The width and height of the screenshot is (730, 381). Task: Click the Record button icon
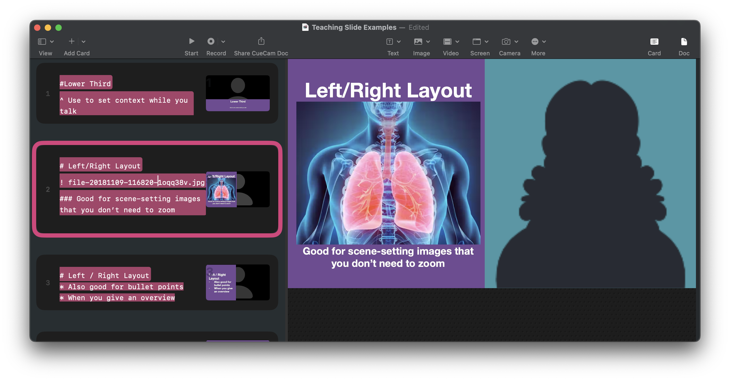211,42
